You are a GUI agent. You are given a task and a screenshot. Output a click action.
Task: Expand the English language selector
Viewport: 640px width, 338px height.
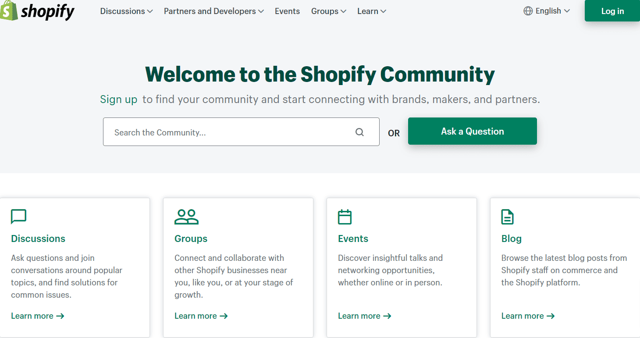tap(546, 11)
